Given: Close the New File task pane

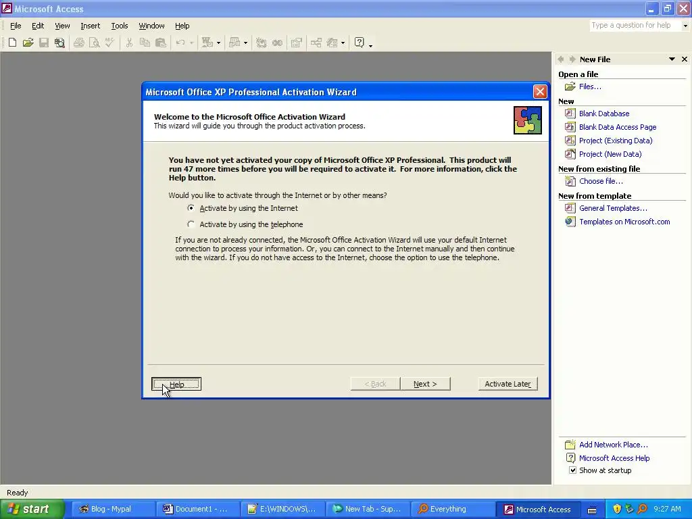Looking at the screenshot, I should 685,59.
